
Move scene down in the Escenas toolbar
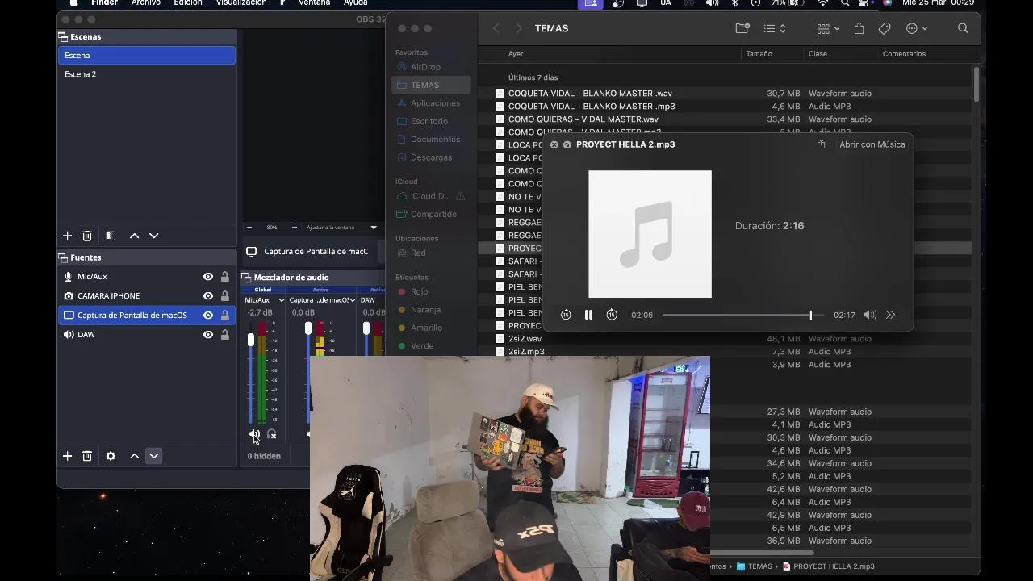[x=154, y=236]
